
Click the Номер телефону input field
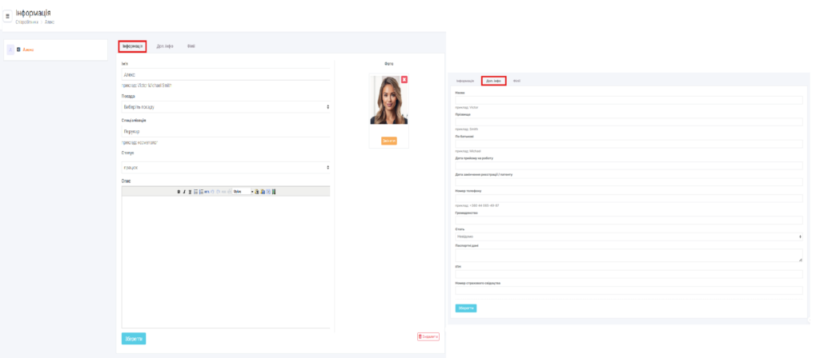[628, 197]
